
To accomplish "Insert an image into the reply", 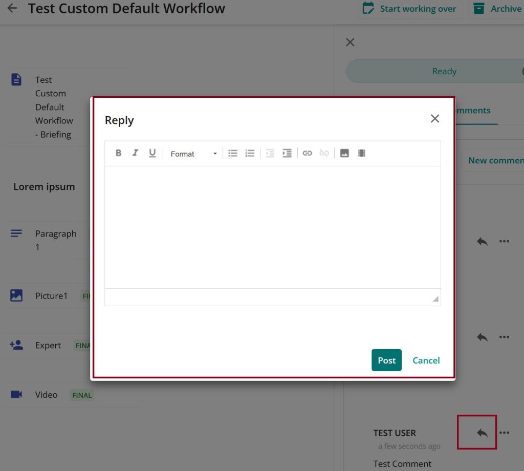I will tap(344, 153).
